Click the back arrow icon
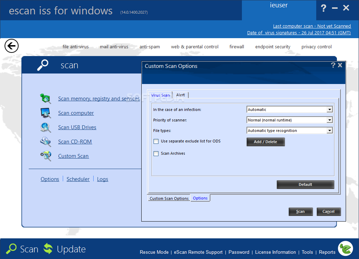Image resolution: width=359 pixels, height=259 pixels. point(12,46)
